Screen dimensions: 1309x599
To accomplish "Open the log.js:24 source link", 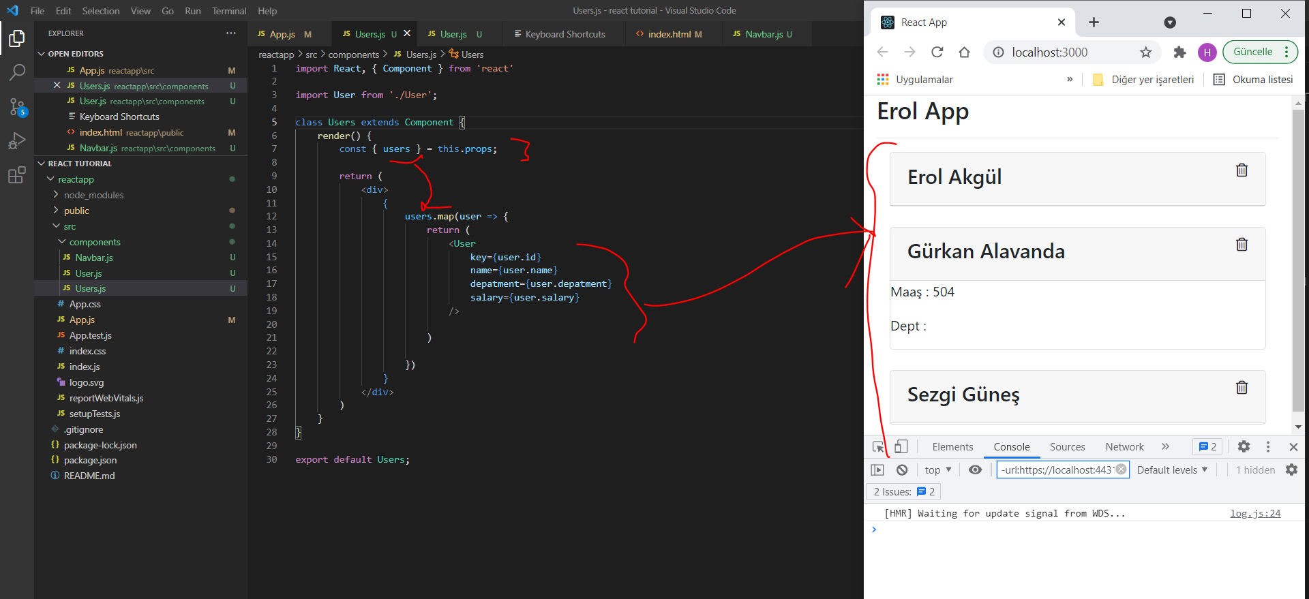I will (x=1254, y=514).
